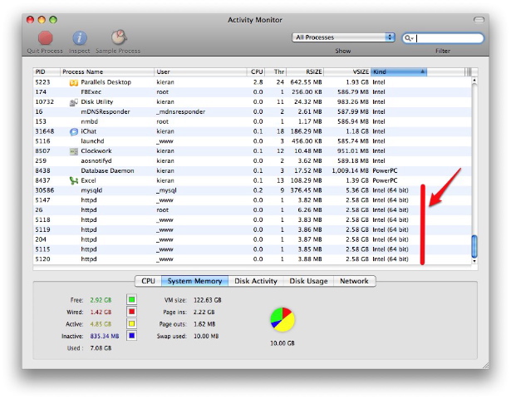Click the PowerPC kind of Excel row
Screen dimensions: 511x399
(x=385, y=180)
